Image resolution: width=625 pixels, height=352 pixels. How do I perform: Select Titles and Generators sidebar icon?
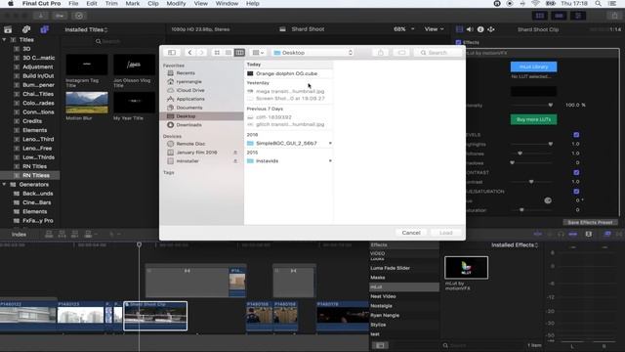pos(44,29)
